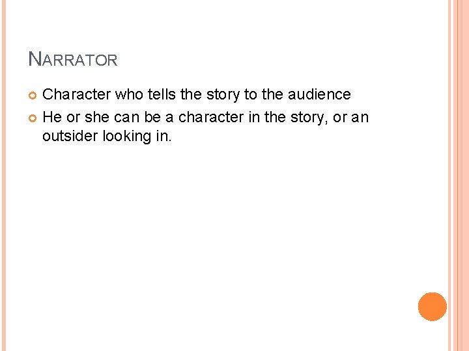
Task: Click the orange circle in the bottom-right corner
Action: (433, 306)
